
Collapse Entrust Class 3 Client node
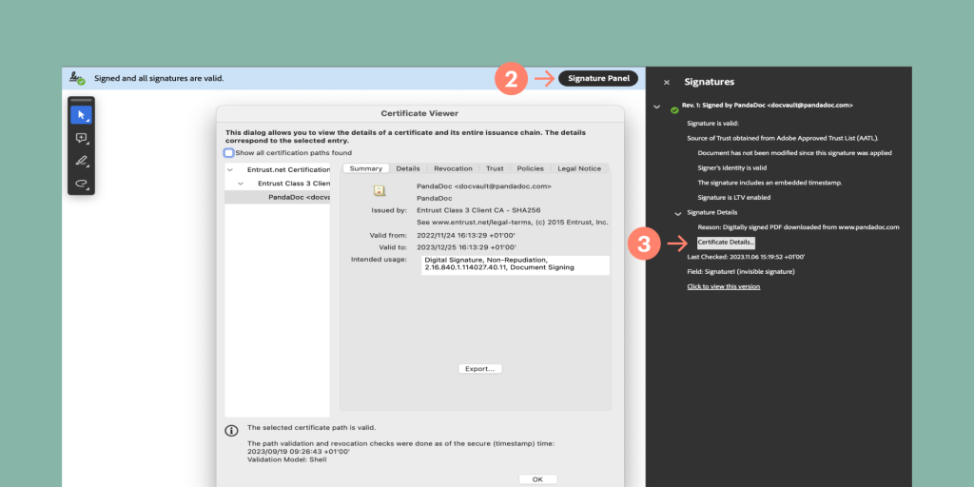(241, 184)
